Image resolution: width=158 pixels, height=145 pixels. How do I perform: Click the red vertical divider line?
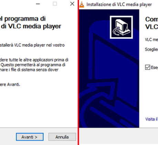(78, 72)
